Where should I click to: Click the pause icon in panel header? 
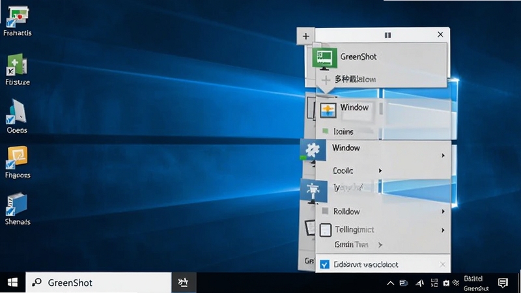(x=387, y=35)
